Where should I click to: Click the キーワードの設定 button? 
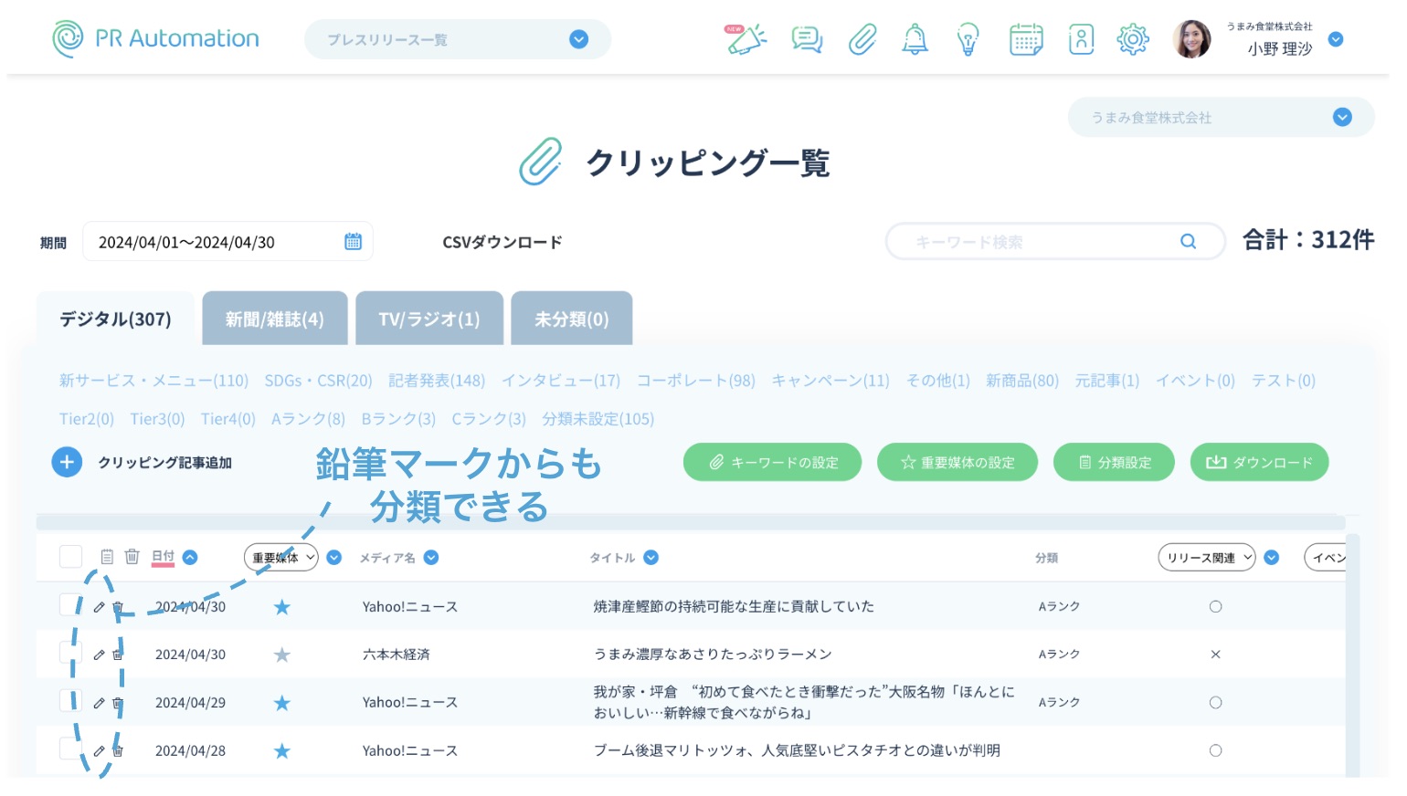pyautogui.click(x=773, y=463)
